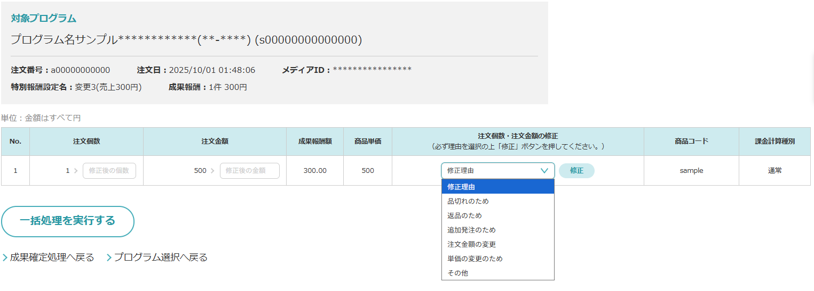Click the chevron icon before プログラム選択へ戻る
The width and height of the screenshot is (814, 291).
(109, 257)
